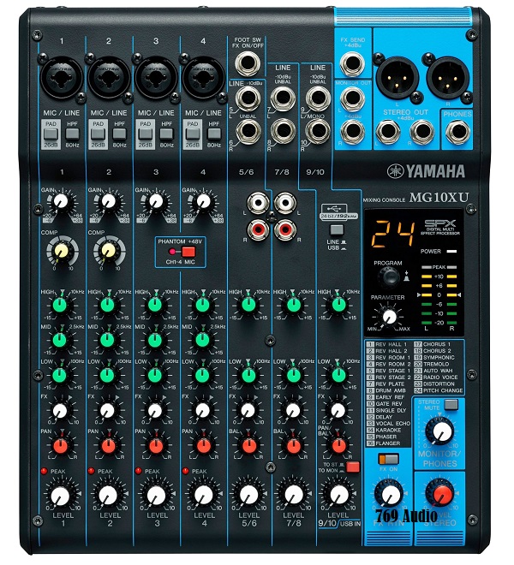514x565 pixels.
Task: Click the channel 1 GAIN knob
Action: click(61, 202)
